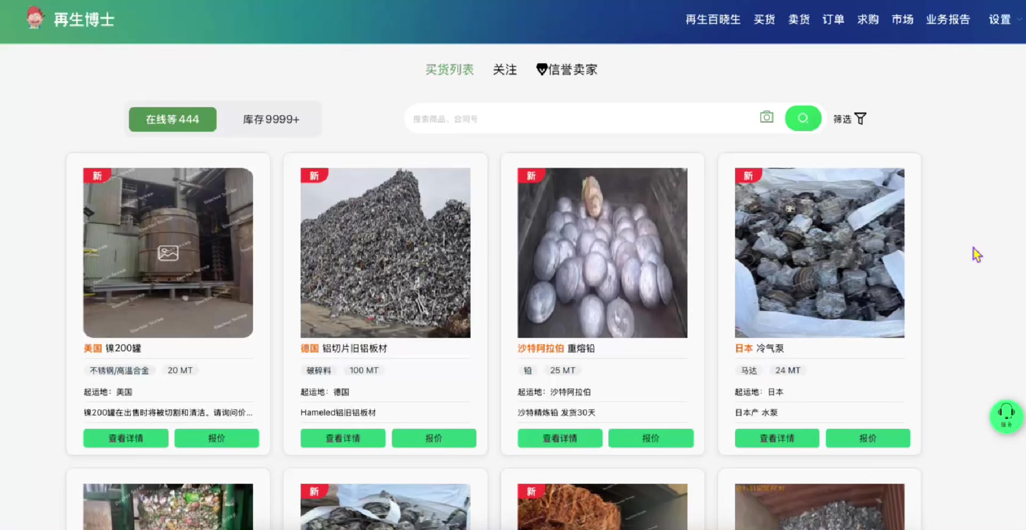Image resolution: width=1026 pixels, height=530 pixels.
Task: Click 报价 on the 冷气泵 card
Action: pos(868,438)
